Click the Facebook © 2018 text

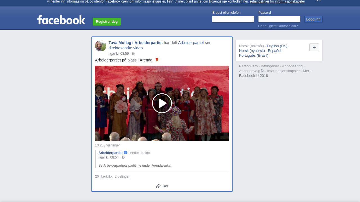click(253, 76)
